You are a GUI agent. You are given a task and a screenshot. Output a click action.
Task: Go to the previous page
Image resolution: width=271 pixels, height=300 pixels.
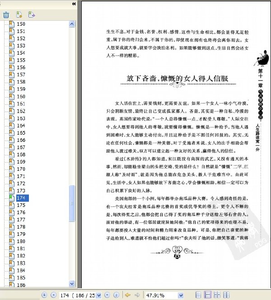click(x=54, y=295)
